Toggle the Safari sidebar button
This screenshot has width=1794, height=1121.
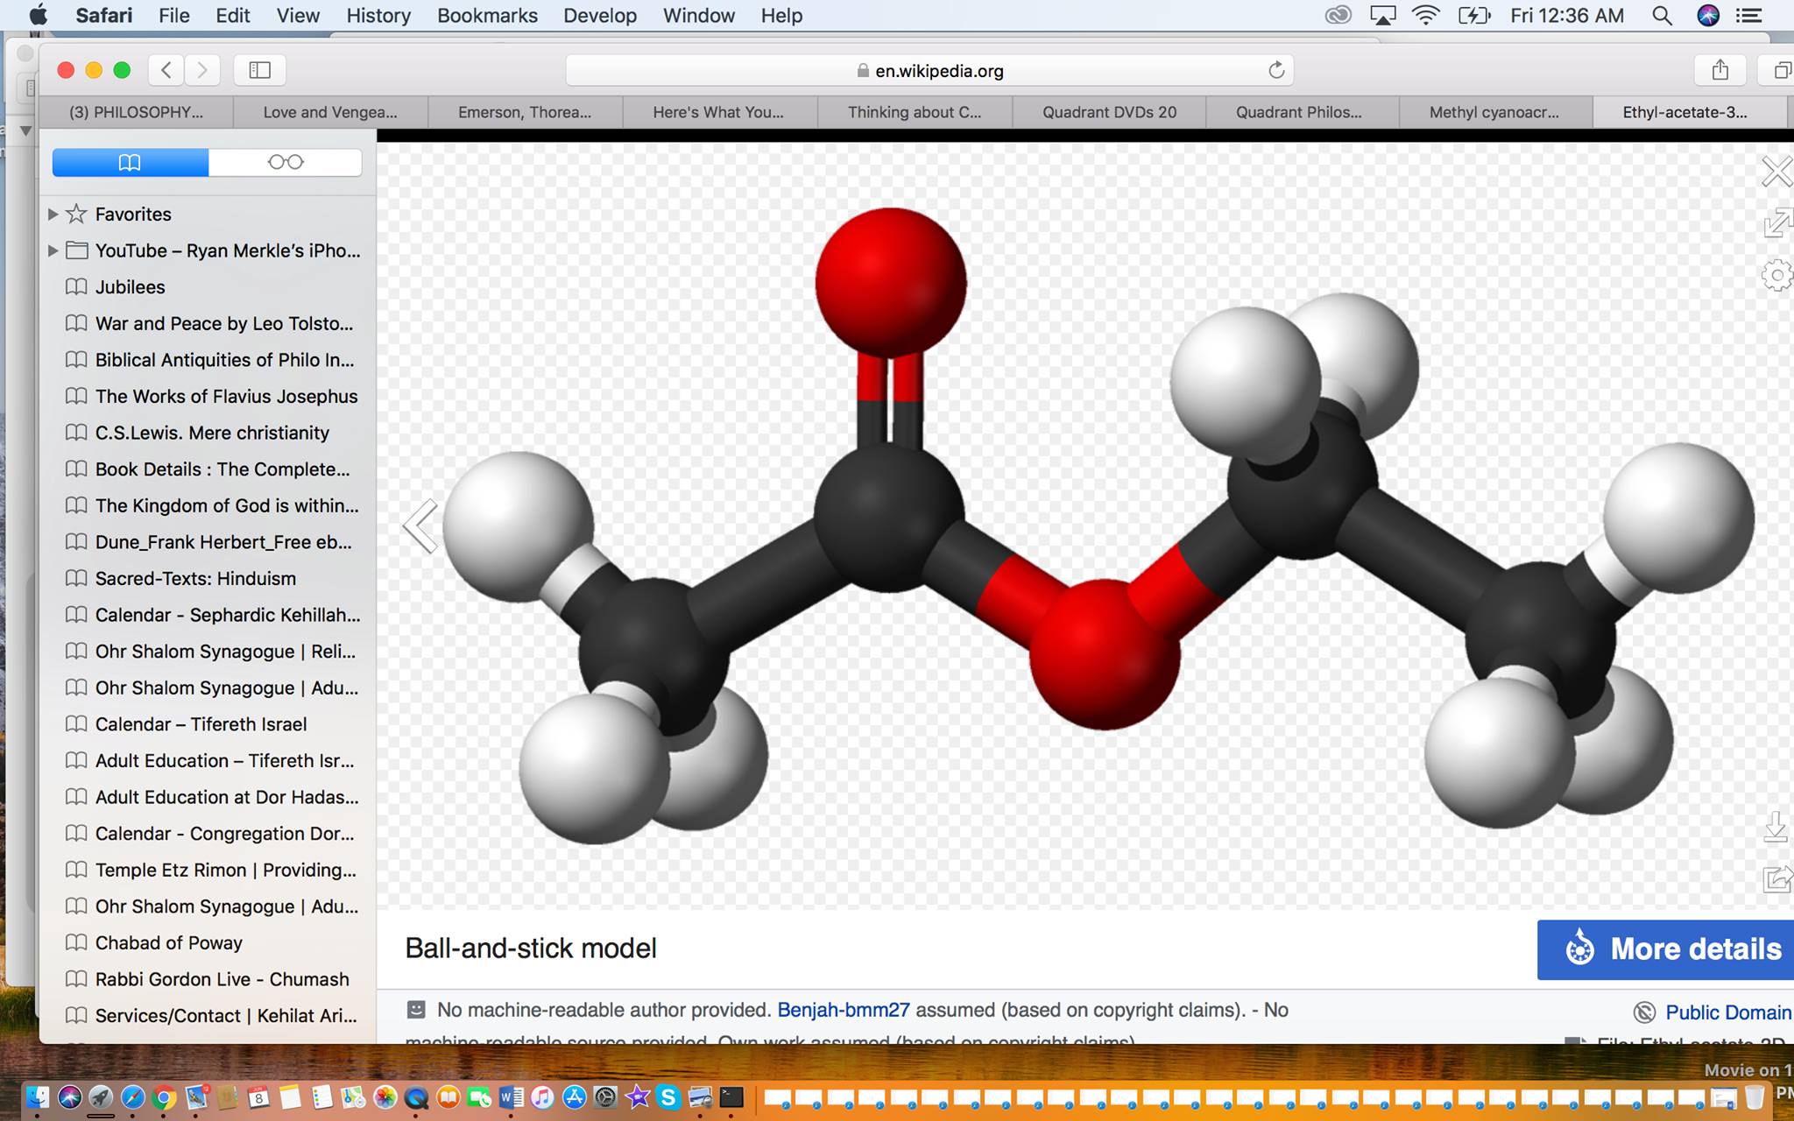[x=259, y=70]
